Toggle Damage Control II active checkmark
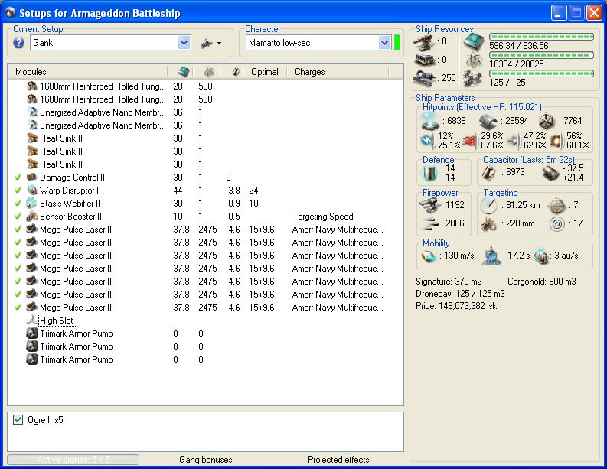 click(17, 178)
